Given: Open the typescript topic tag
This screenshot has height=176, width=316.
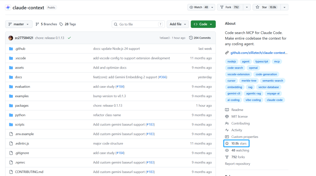Looking at the screenshot, I should 262,61.
